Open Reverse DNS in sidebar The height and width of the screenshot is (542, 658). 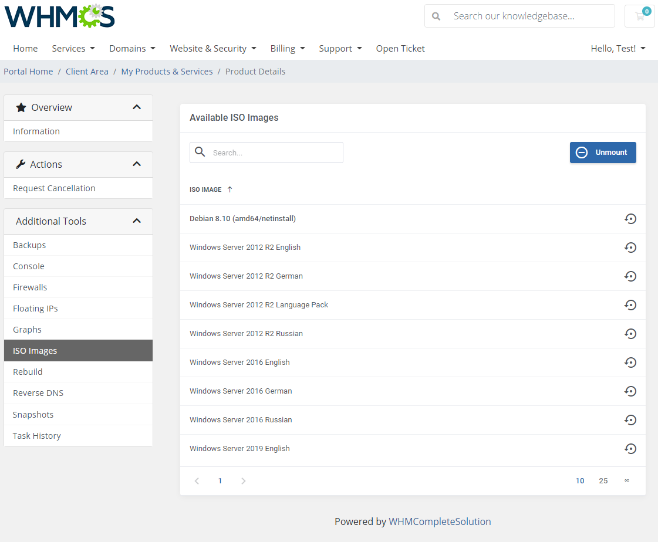tap(78, 393)
